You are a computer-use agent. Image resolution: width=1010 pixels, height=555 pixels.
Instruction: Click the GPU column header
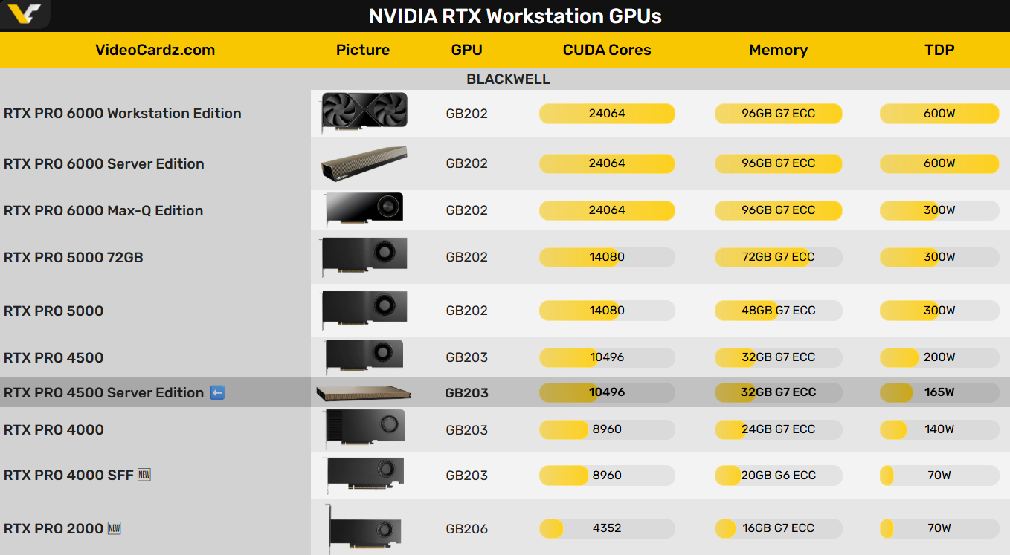pos(466,50)
